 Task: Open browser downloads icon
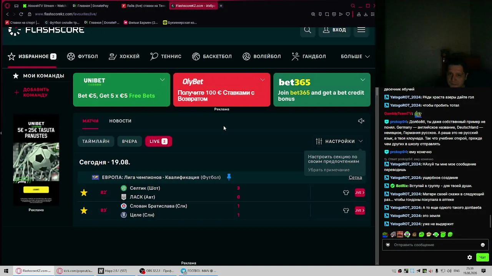(x=366, y=14)
